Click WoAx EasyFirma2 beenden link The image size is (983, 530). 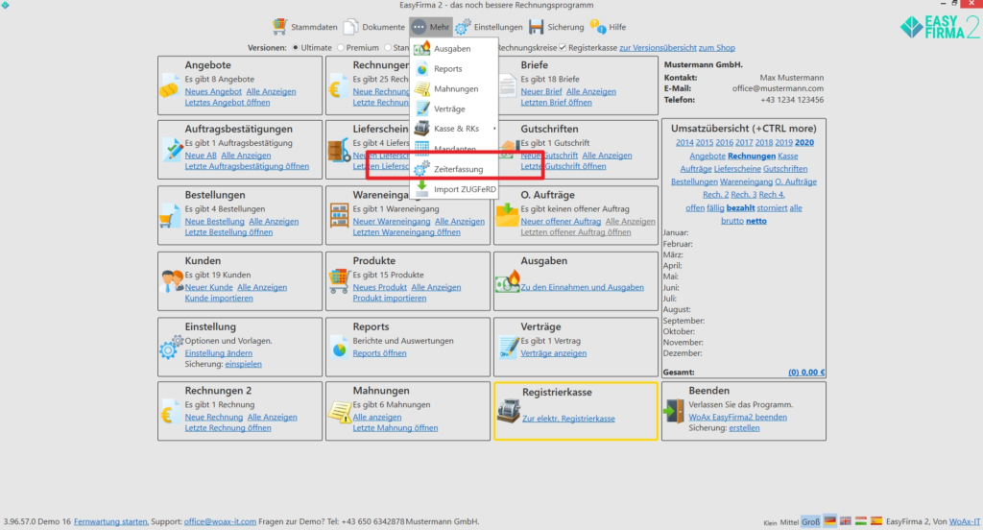[x=738, y=417]
